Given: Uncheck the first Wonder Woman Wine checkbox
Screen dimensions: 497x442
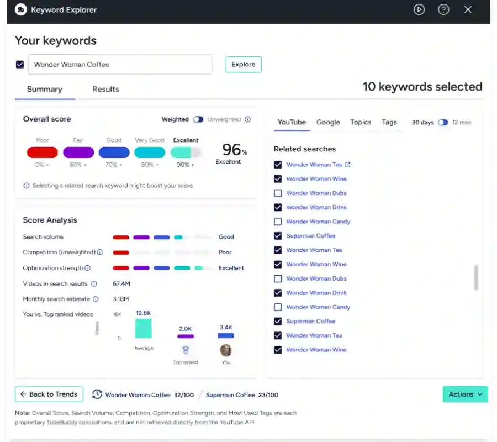Looking at the screenshot, I should click(x=278, y=179).
